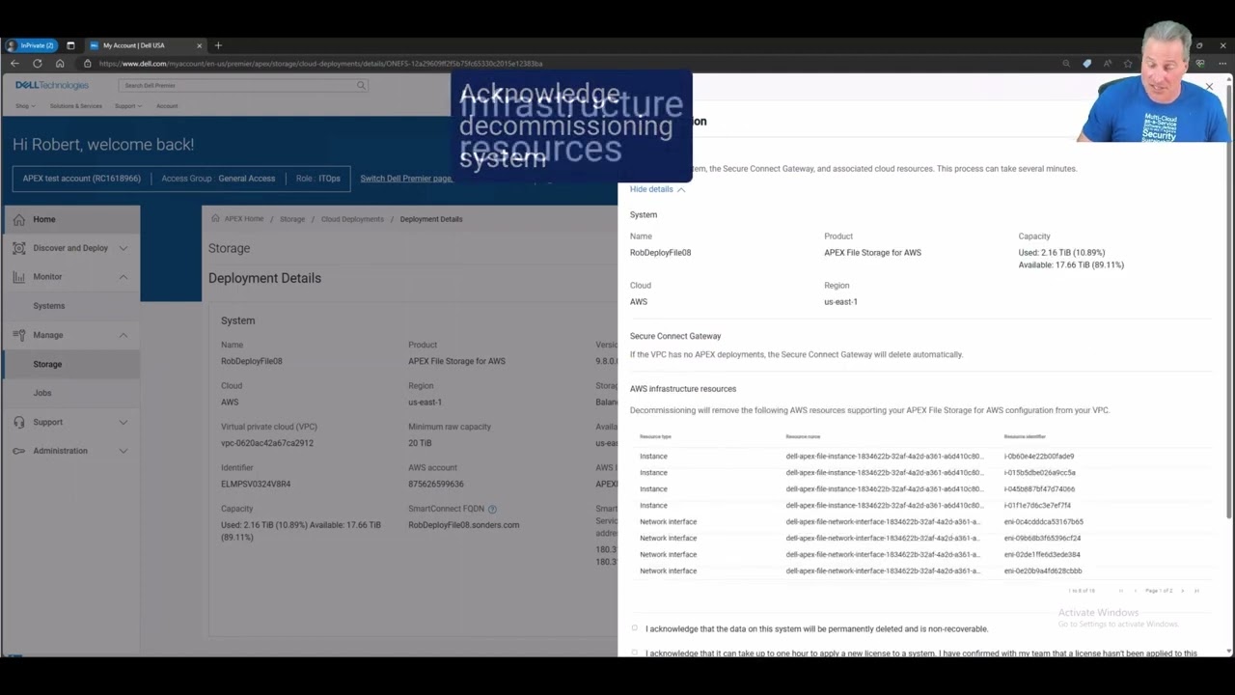The height and width of the screenshot is (695, 1235).
Task: Select the My Account | Dell USA tab
Action: click(145, 45)
